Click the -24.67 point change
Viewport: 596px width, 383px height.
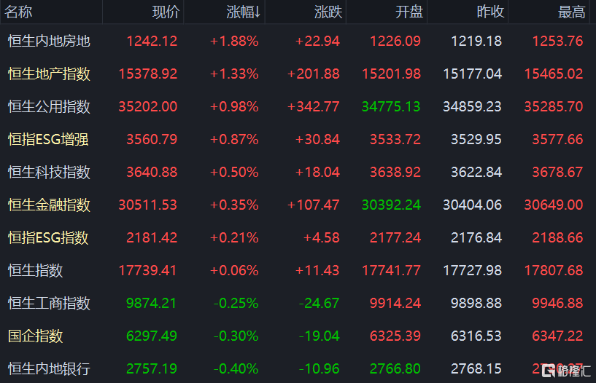tap(320, 304)
